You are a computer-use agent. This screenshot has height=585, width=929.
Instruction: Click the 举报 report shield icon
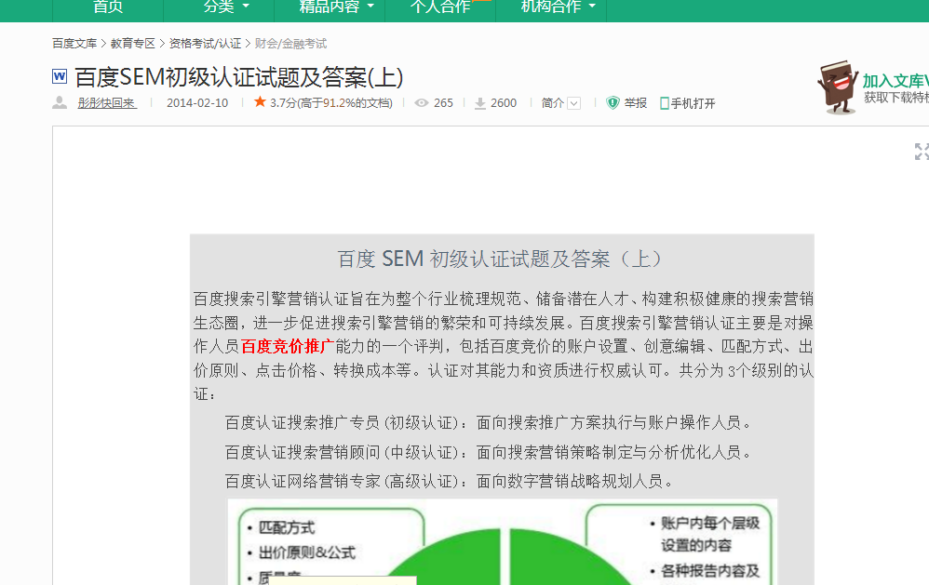pos(613,103)
